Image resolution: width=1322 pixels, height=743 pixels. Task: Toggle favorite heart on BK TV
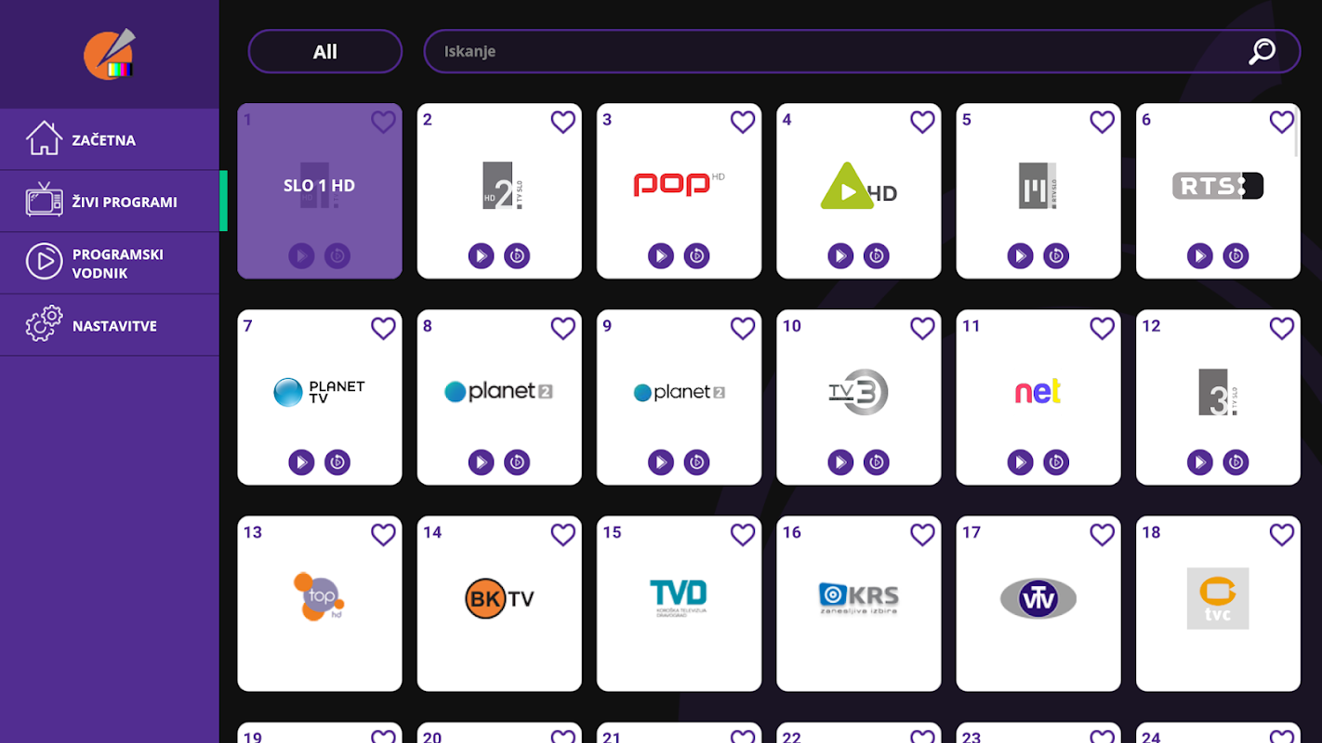pyautogui.click(x=563, y=534)
